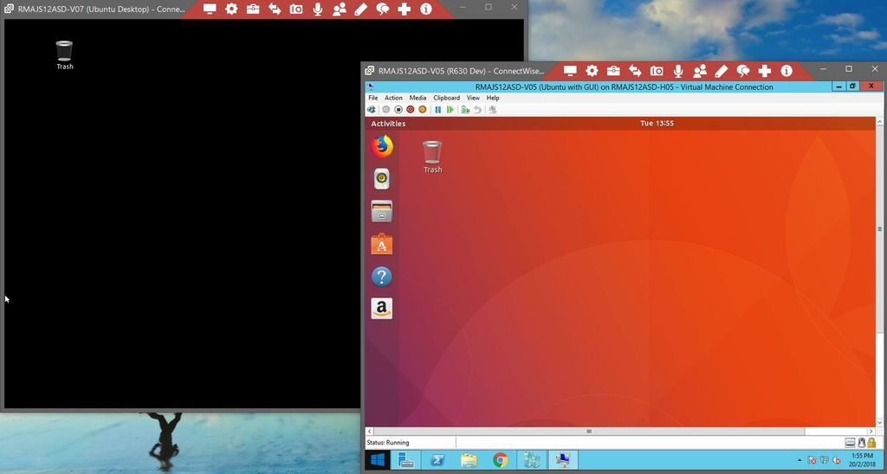Image resolution: width=887 pixels, height=474 pixels.
Task: Launch Rhythmbox speaker icon in Ubuntu dock
Action: 382,179
